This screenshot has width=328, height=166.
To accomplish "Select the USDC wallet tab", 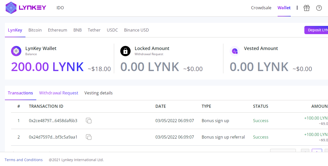I will pyautogui.click(x=112, y=30).
